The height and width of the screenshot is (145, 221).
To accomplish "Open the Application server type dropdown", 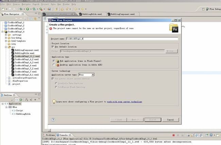I will [93, 75].
